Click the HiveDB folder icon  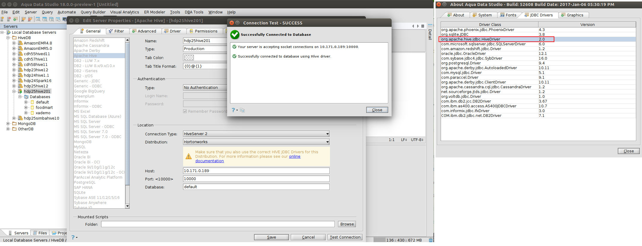click(14, 38)
